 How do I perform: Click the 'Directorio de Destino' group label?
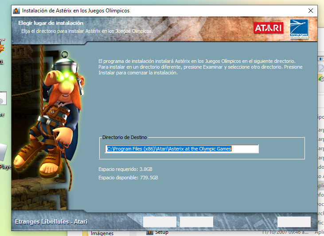point(125,137)
